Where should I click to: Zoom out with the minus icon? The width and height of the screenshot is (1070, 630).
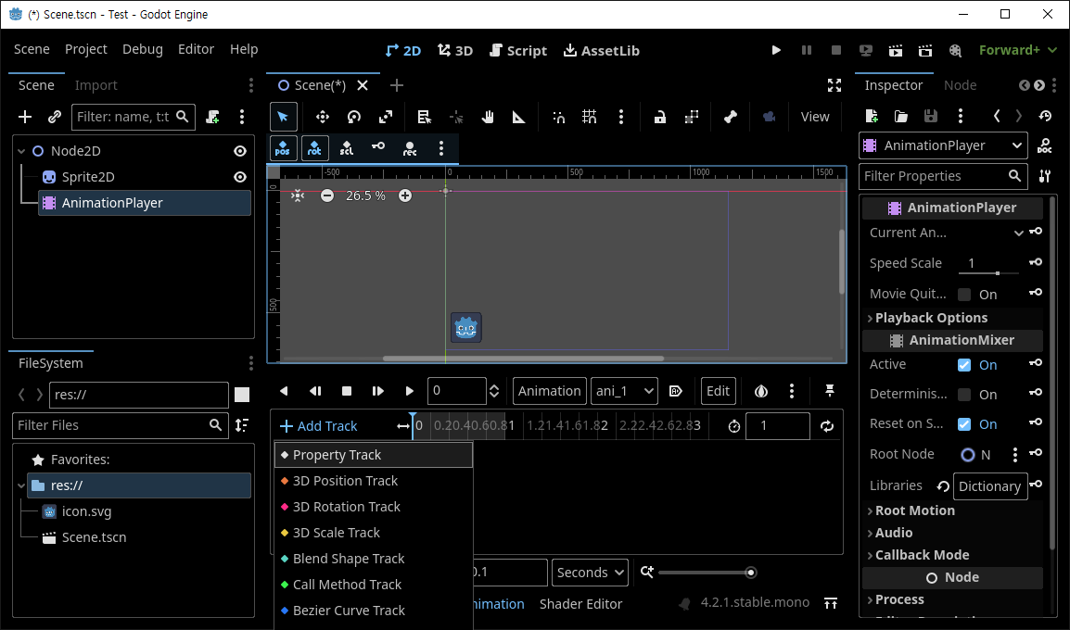pyautogui.click(x=327, y=195)
